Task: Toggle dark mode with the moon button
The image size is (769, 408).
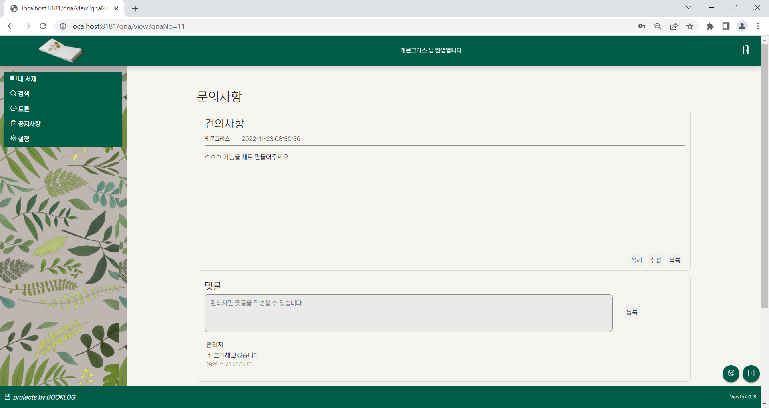Action: click(730, 374)
